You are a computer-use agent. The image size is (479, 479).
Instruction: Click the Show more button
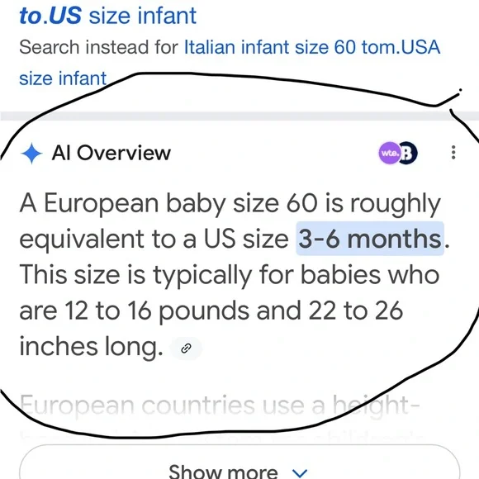[x=239, y=462]
